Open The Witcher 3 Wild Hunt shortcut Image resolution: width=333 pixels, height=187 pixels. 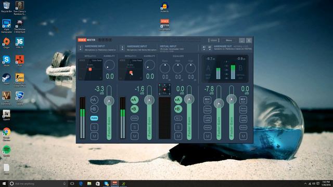coord(20,26)
